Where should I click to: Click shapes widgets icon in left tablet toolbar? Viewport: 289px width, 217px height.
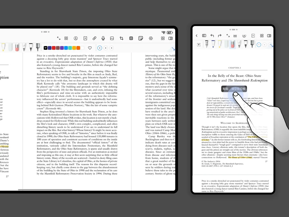[x=163, y=38]
